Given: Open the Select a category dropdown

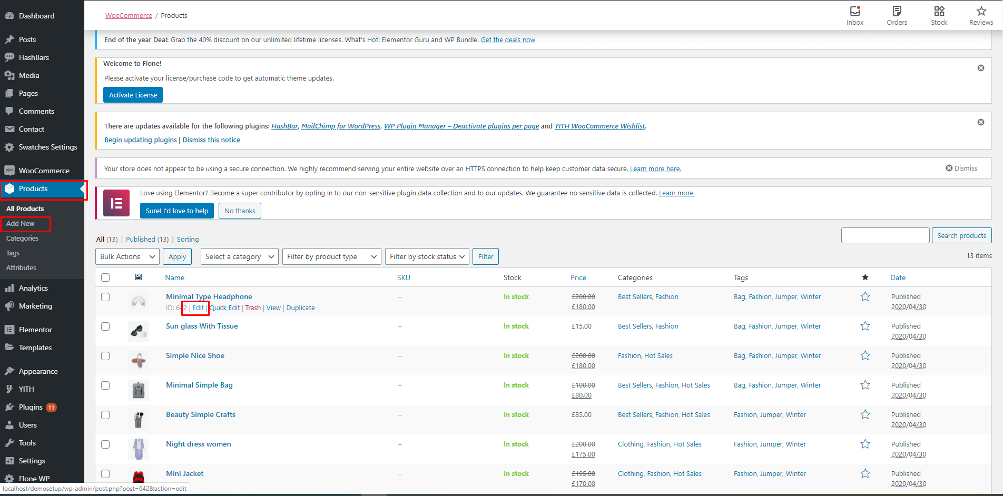Looking at the screenshot, I should pos(240,256).
